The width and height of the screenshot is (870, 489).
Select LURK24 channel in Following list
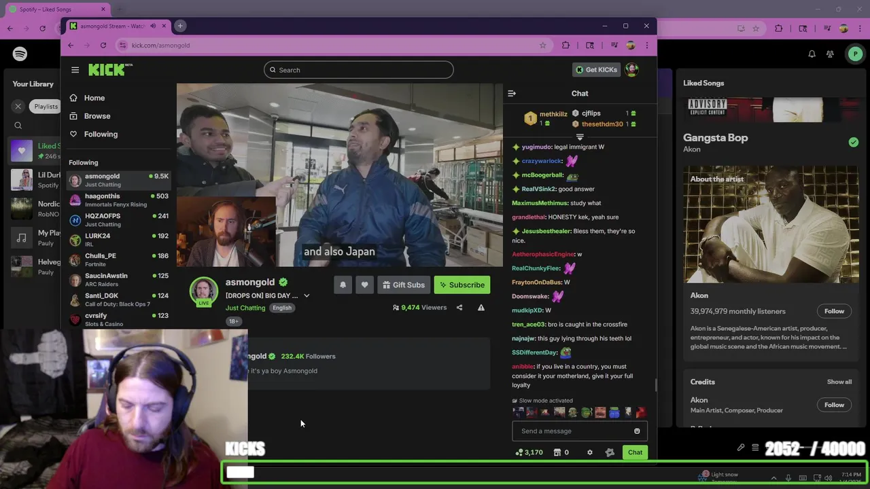[x=118, y=240]
